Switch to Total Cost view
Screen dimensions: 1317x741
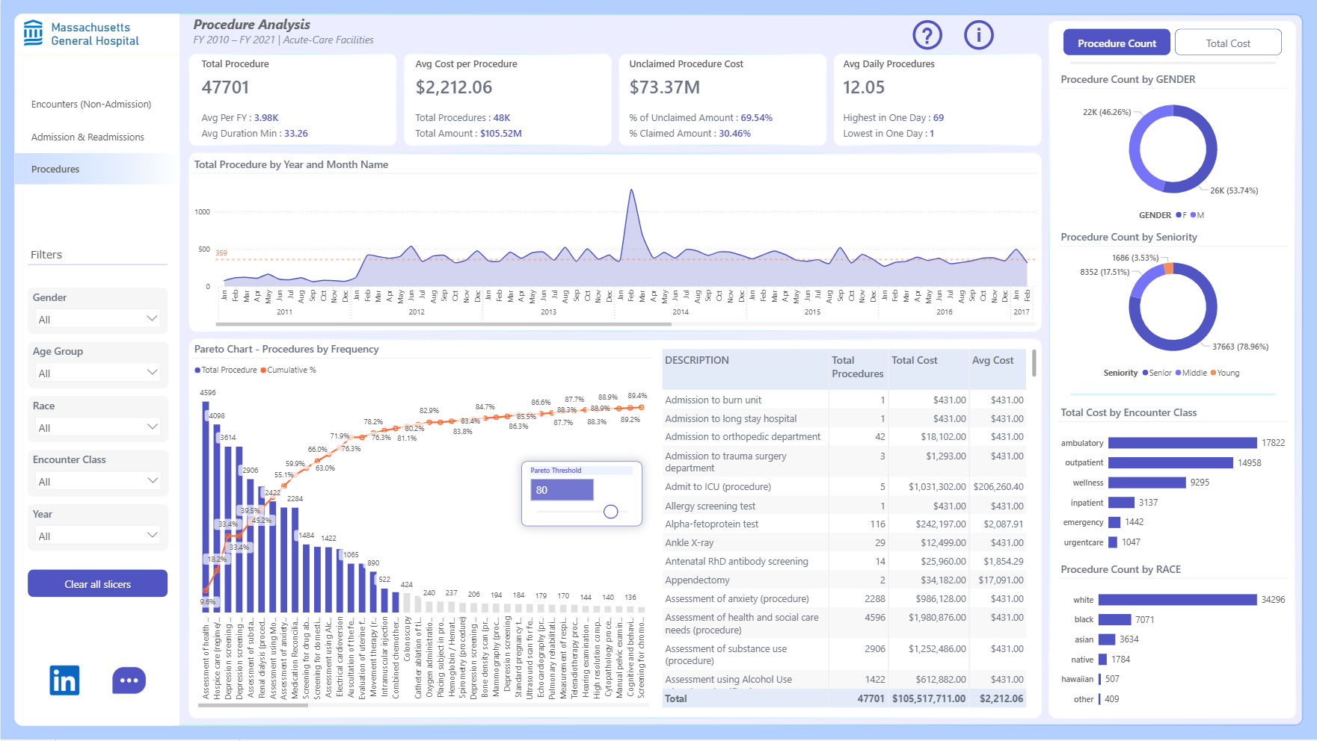(1228, 43)
